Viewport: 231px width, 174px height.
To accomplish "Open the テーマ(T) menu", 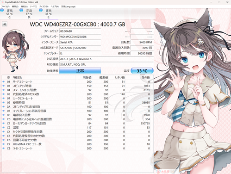I will pos(33,6).
